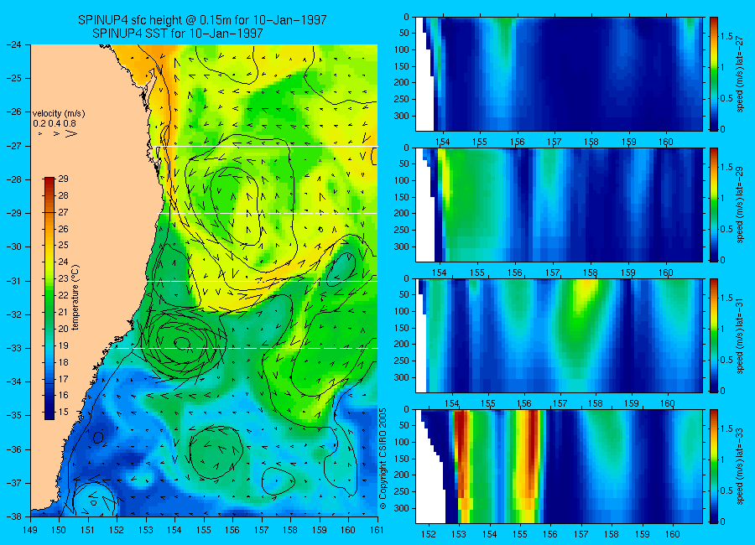Select the lat=-33 speed cross-section panel
The image size is (755, 545).
point(559,466)
